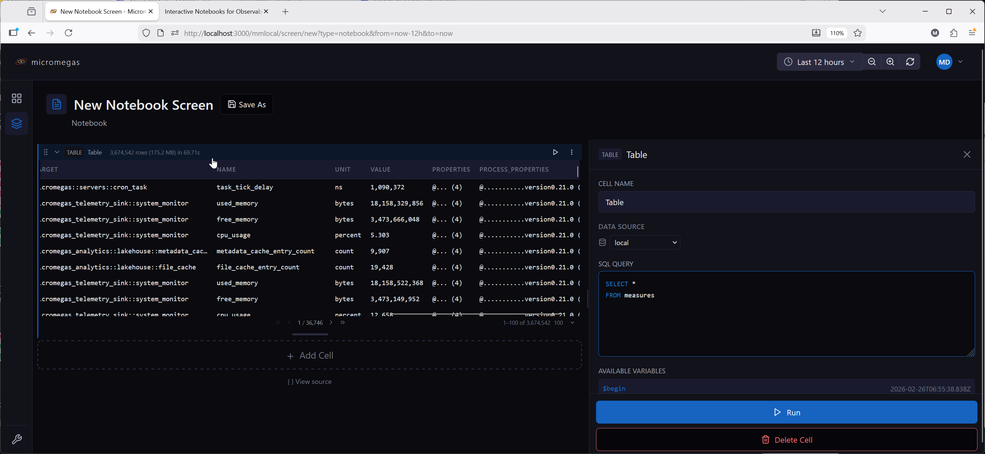Viewport: 985px width, 454px height.
Task: Close the Table cell editor panel
Action: click(x=967, y=155)
